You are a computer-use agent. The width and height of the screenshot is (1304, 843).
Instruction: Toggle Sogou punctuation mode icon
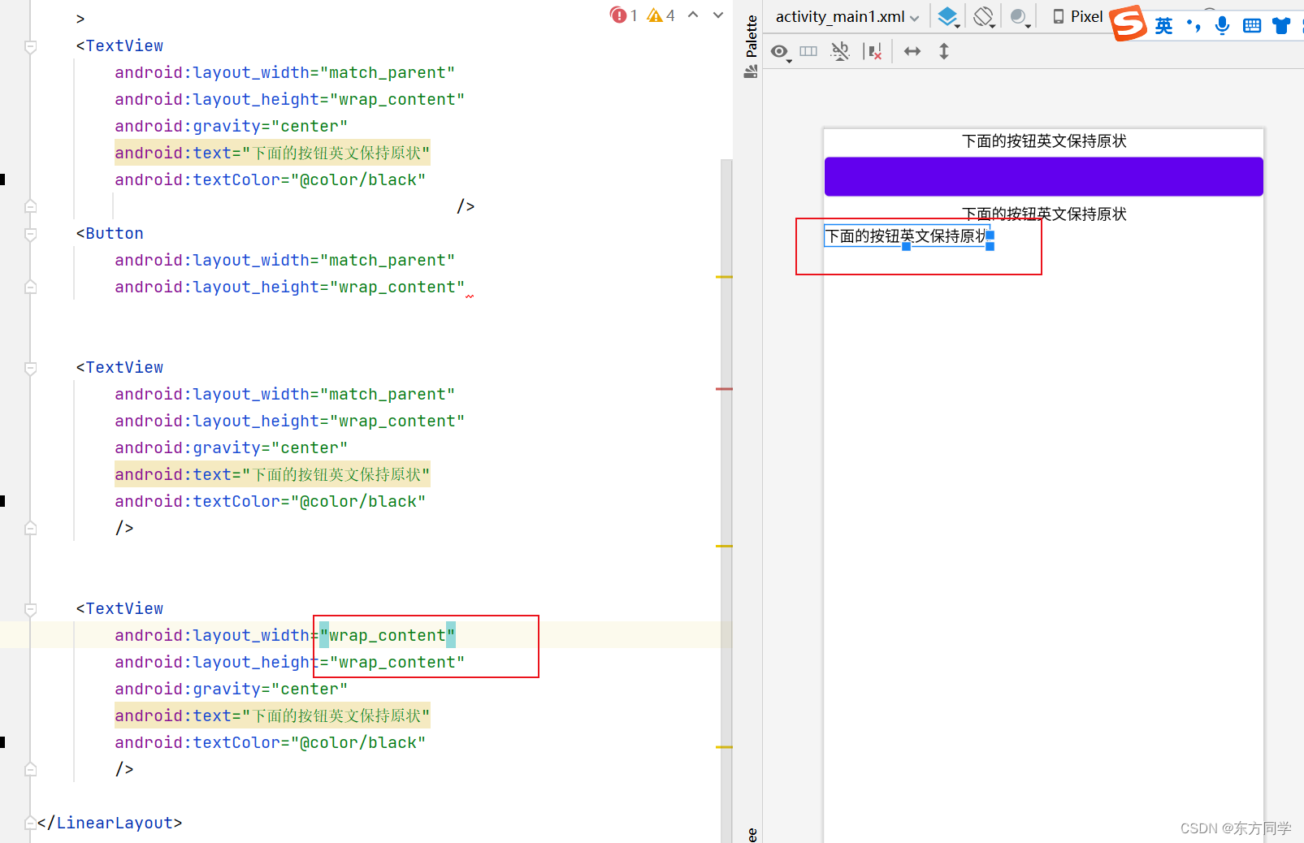[x=1194, y=26]
